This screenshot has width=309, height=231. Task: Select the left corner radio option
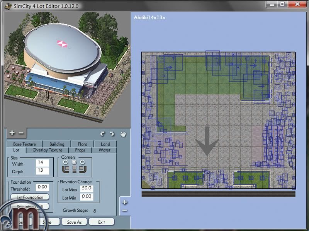click(65, 162)
